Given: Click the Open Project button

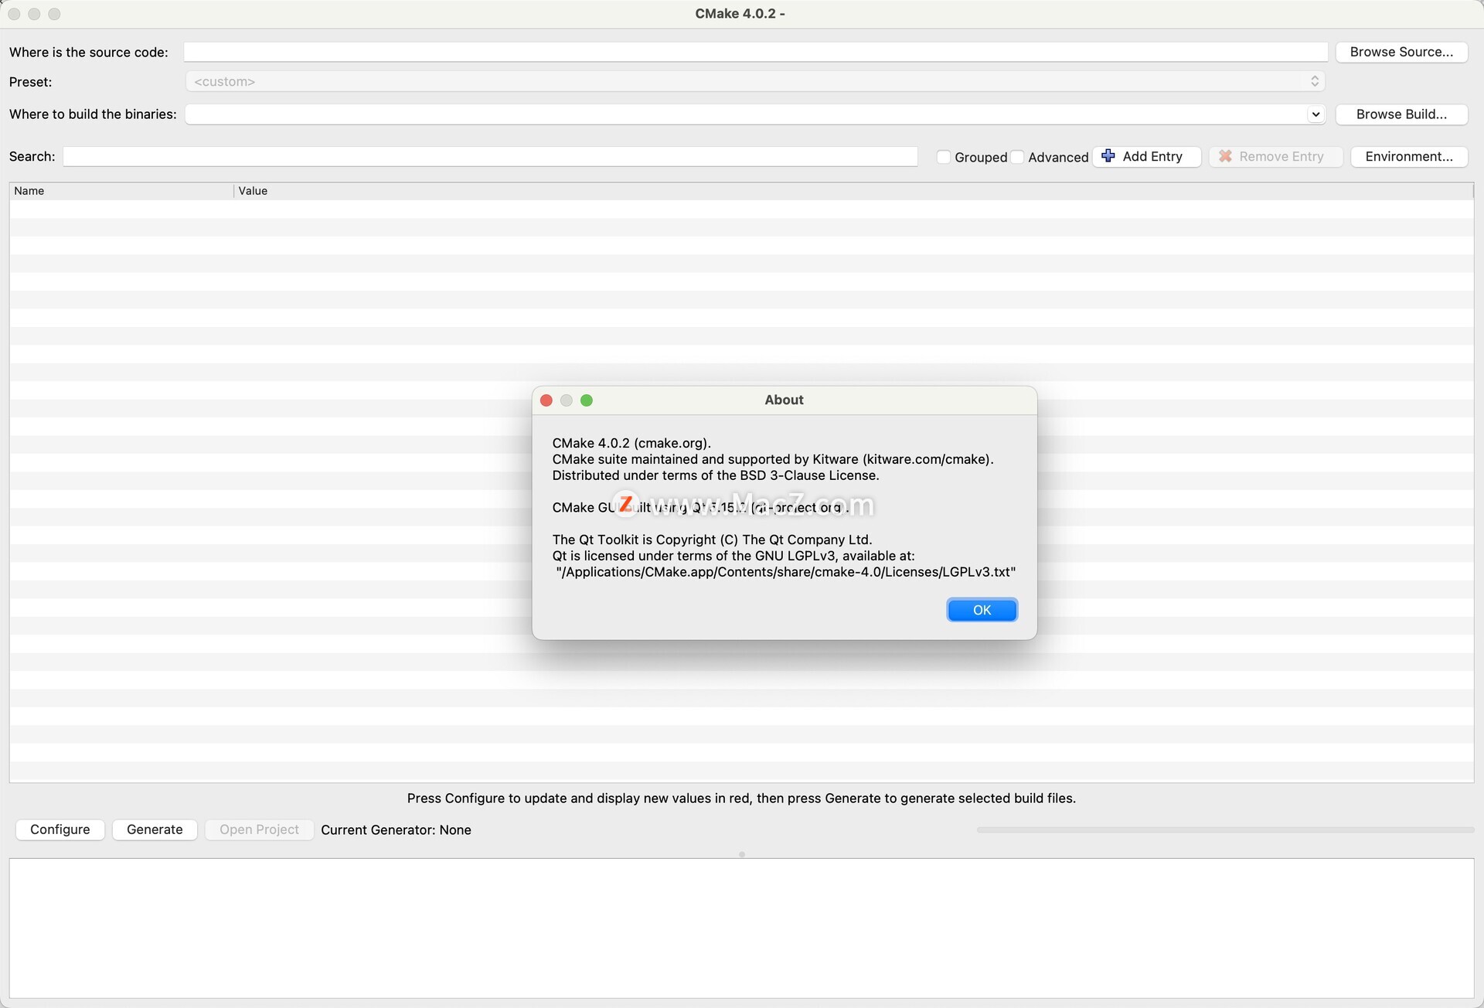Looking at the screenshot, I should tap(259, 829).
